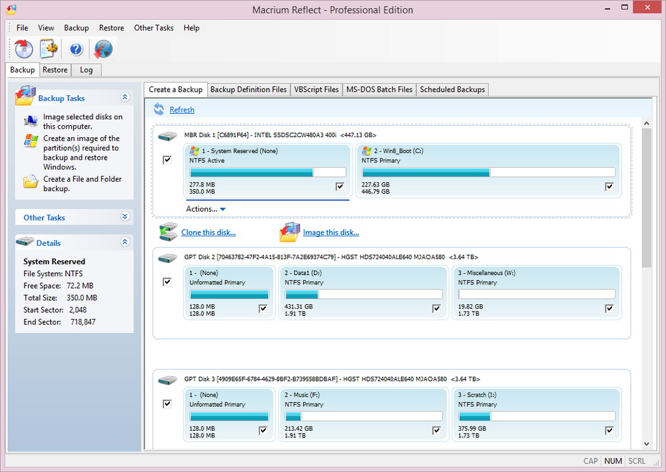Screen dimensions: 666x472
Task: Click the globe update toolbar icon
Action: tap(103, 49)
